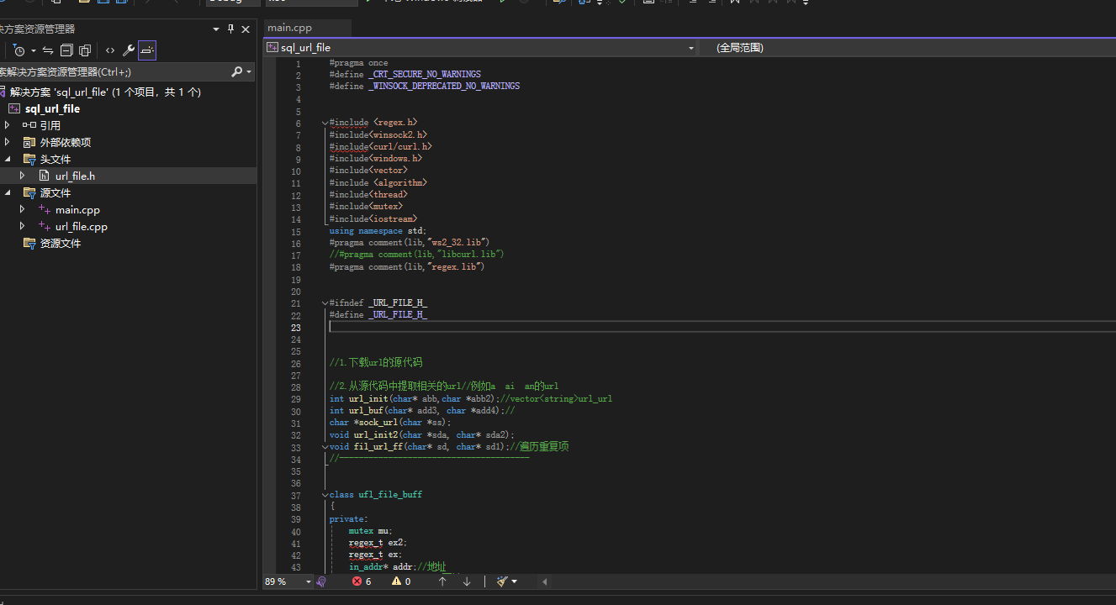The height and width of the screenshot is (605, 1116).
Task: Click the code cleanup broom icon
Action: [x=502, y=581]
